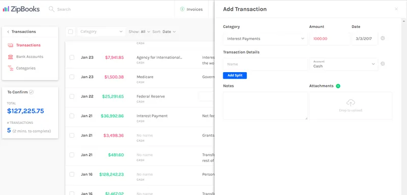The height and width of the screenshot is (195, 407).
Task: Click the Medicare transaction name
Action: 145,77
